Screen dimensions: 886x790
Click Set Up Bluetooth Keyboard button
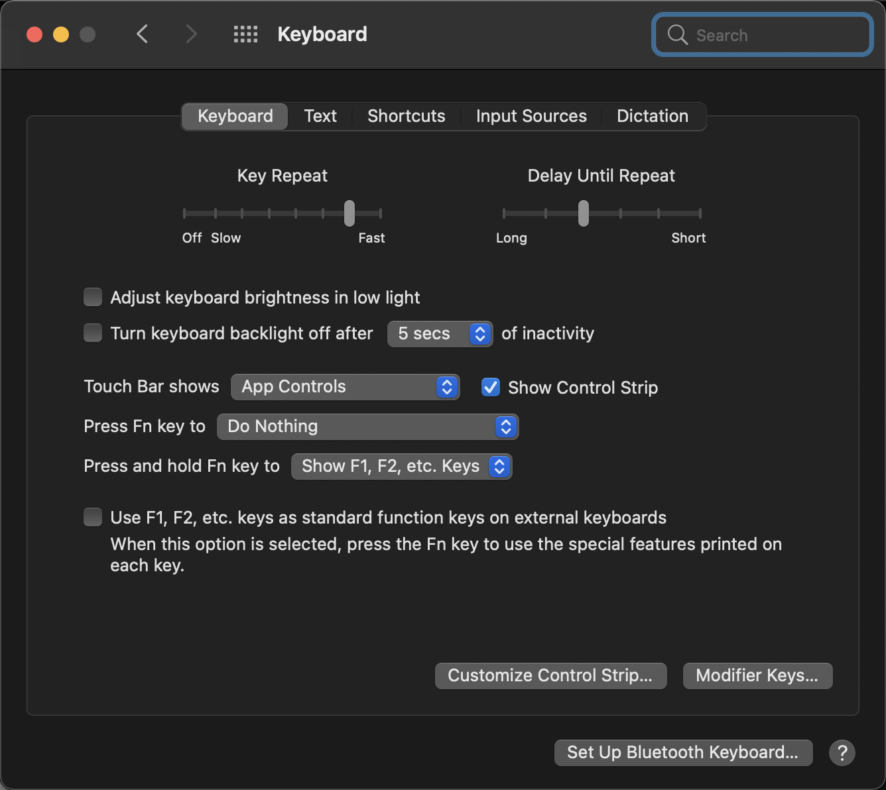pos(683,753)
